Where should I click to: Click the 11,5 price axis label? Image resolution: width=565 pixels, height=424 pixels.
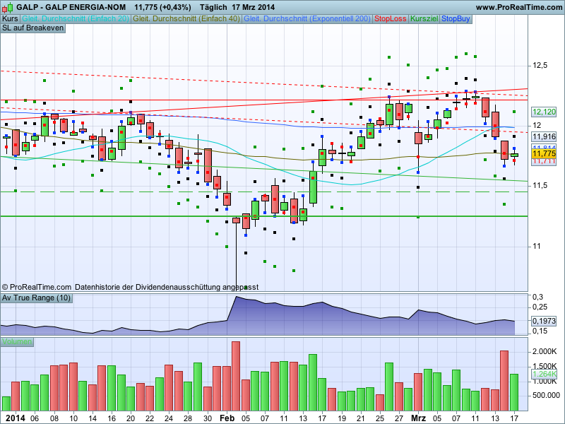pyautogui.click(x=540, y=185)
